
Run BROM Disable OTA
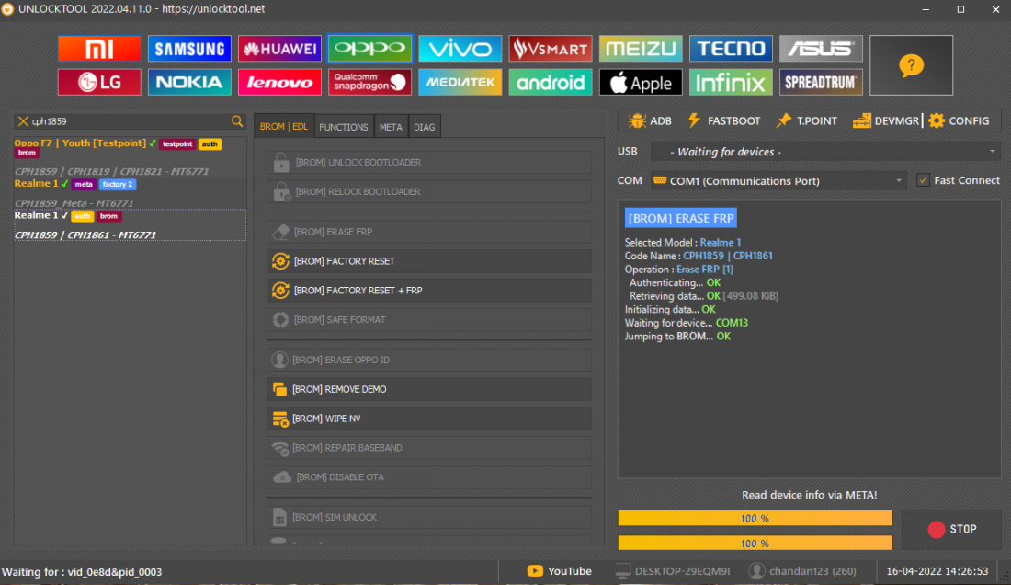pos(429,477)
